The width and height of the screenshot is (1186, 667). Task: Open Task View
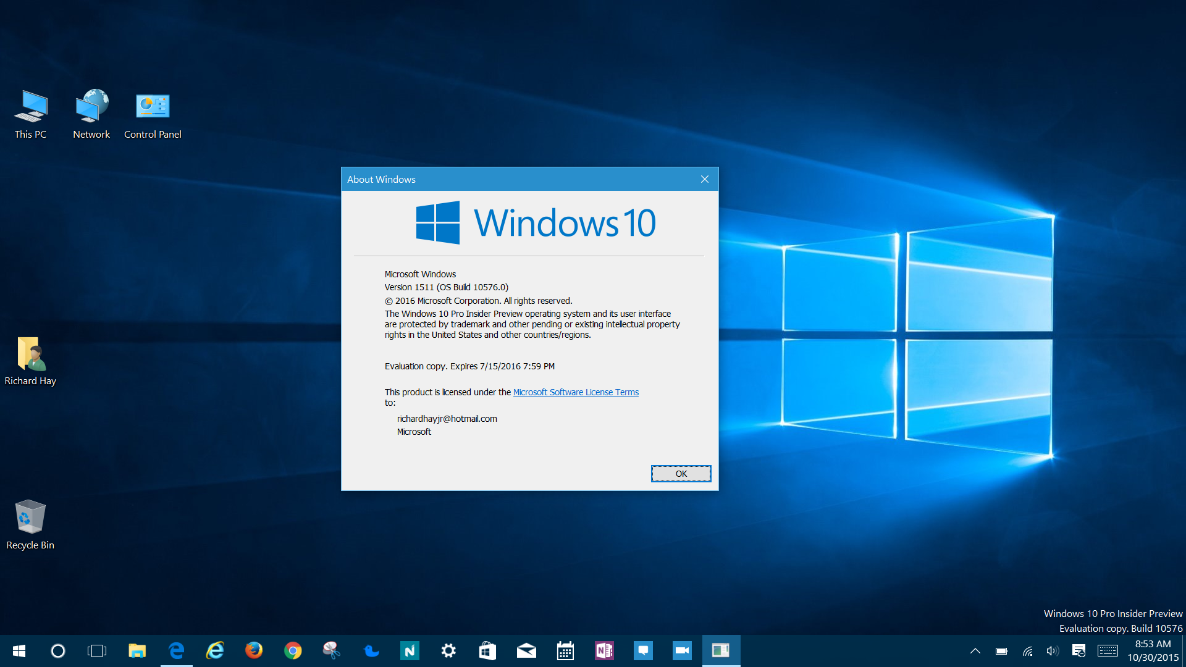pos(97,650)
